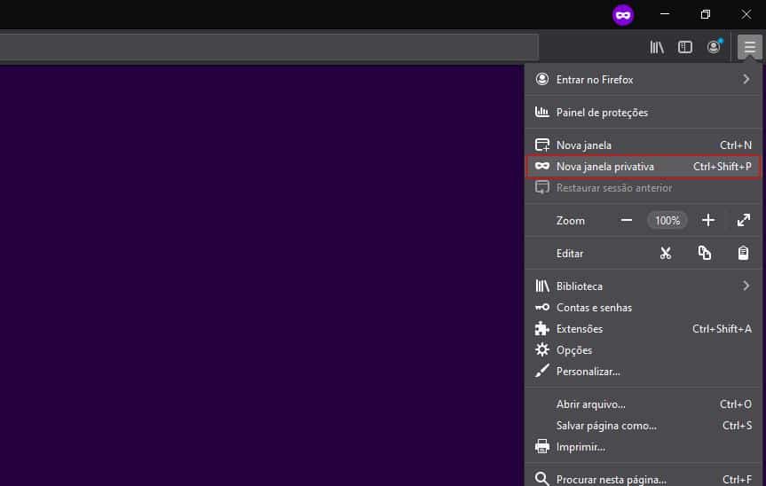Click the magnifier icon beside Procurar

tap(541, 479)
